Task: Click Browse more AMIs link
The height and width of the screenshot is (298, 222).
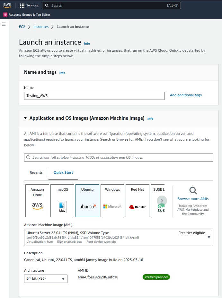Action: tap(193, 199)
